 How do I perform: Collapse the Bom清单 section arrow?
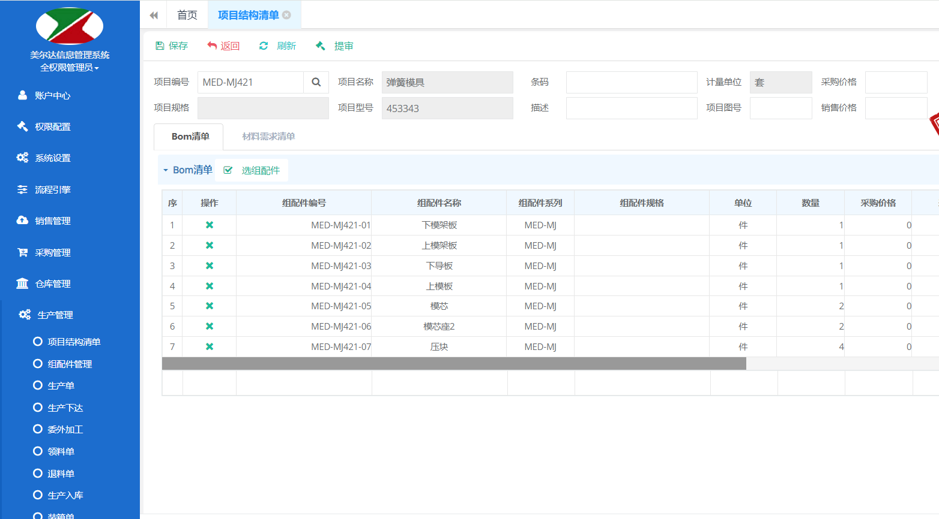coord(166,170)
